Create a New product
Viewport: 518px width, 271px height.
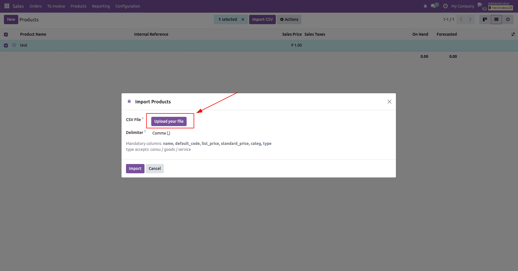pos(11,19)
